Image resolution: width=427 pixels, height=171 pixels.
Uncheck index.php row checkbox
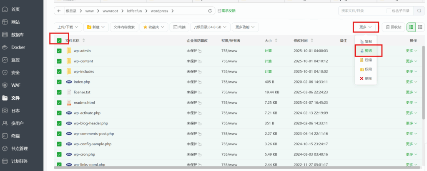pyautogui.click(x=59, y=82)
